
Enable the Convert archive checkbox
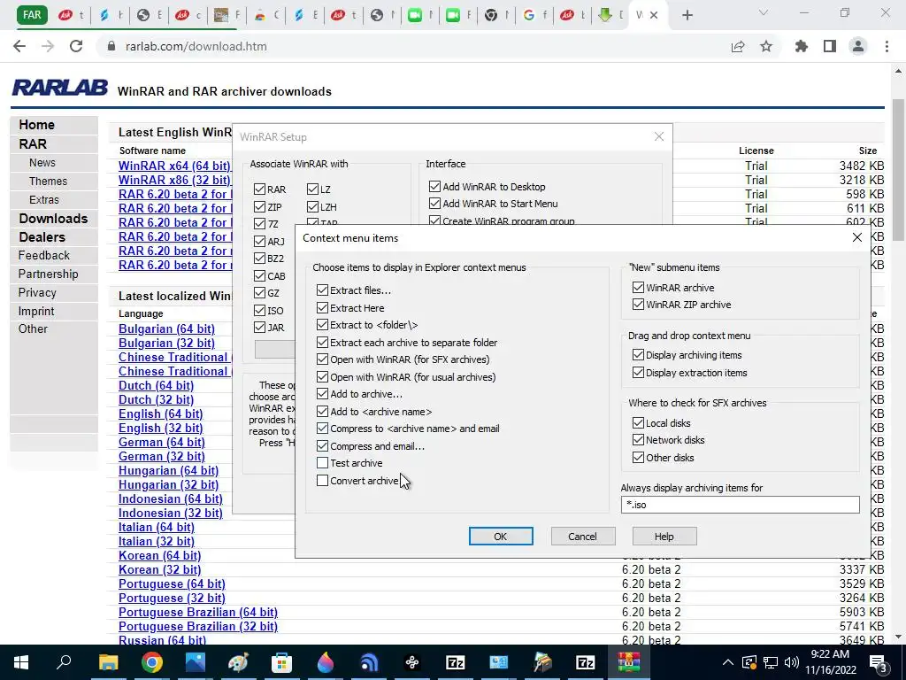322,480
